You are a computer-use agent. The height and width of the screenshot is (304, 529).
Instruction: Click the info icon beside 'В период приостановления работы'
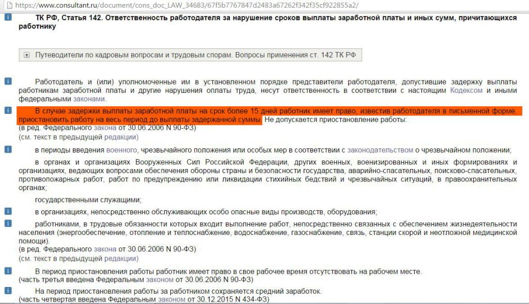[x=8, y=271]
